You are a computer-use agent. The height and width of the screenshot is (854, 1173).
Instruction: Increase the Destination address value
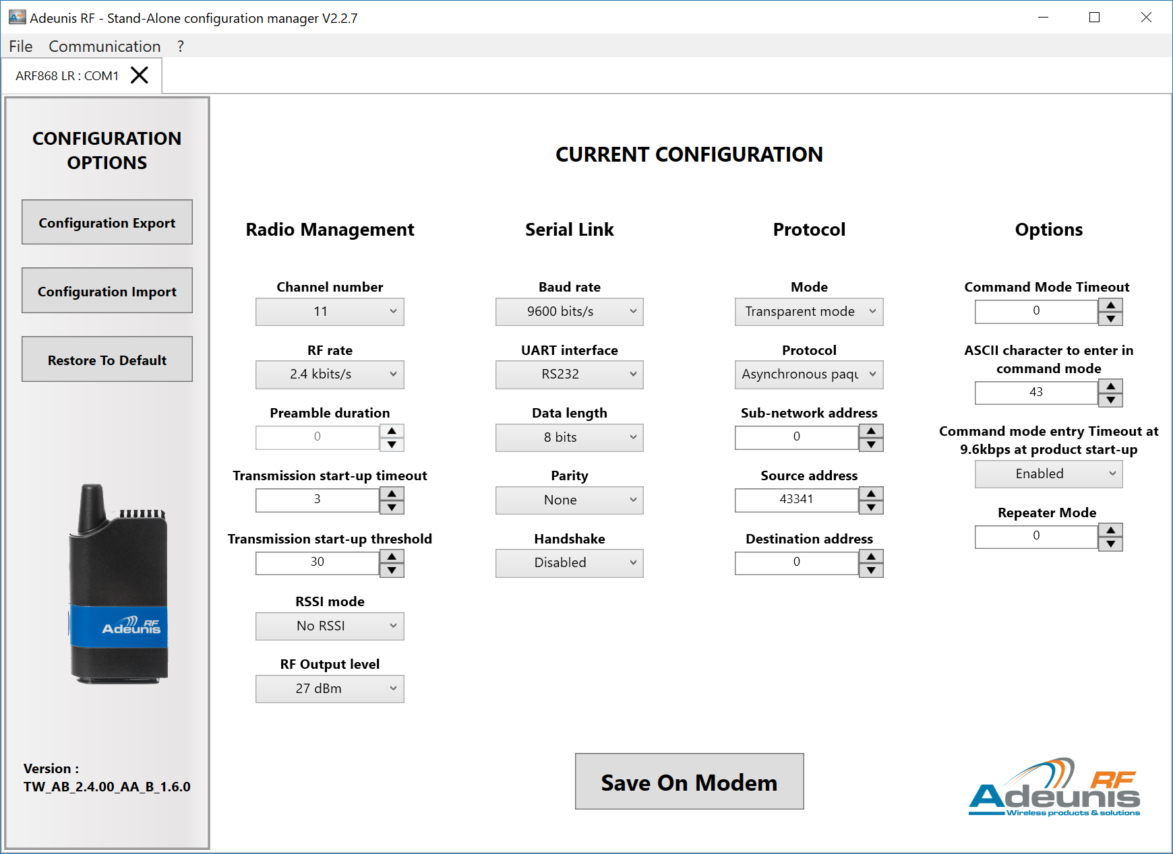[871, 556]
